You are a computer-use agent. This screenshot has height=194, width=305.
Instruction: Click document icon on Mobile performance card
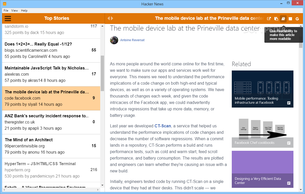(289, 103)
